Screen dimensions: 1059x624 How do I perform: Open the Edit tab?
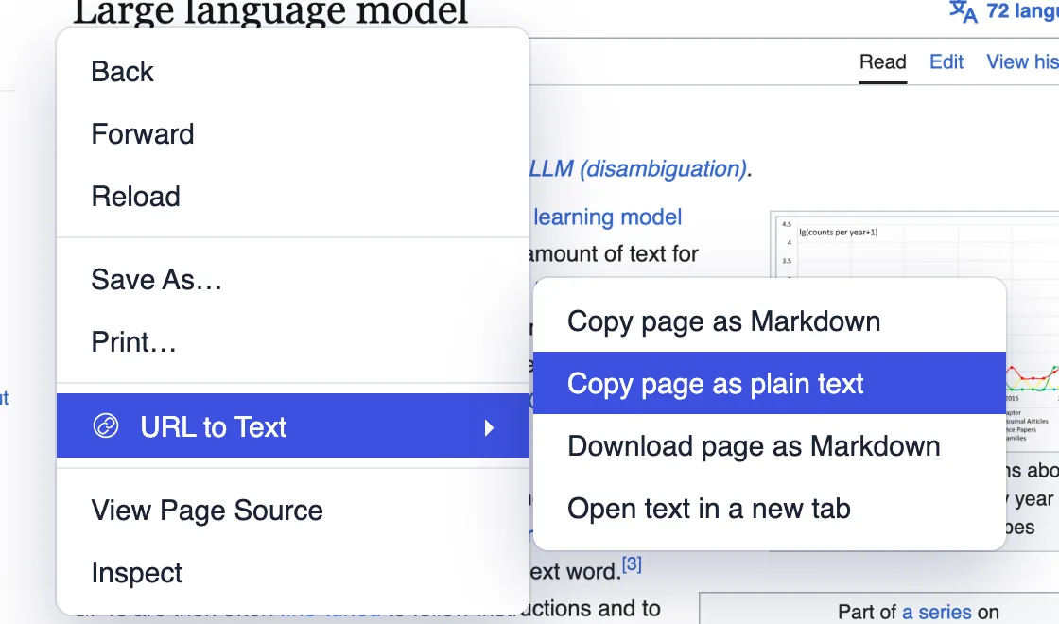946,62
